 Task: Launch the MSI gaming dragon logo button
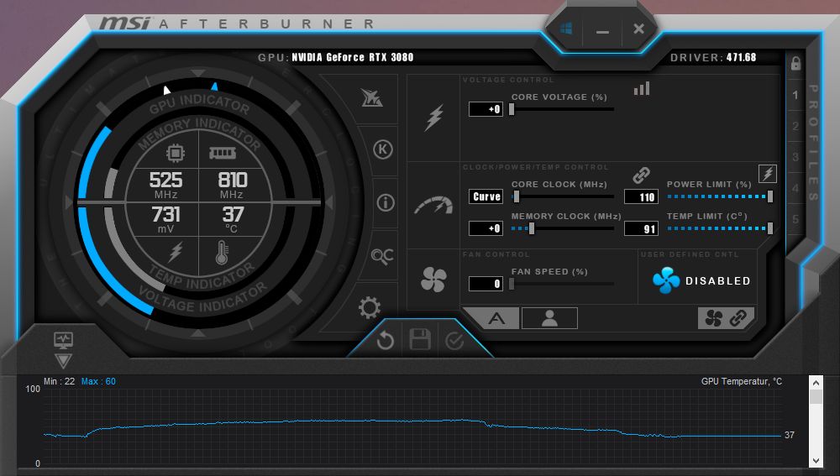pos(372,97)
